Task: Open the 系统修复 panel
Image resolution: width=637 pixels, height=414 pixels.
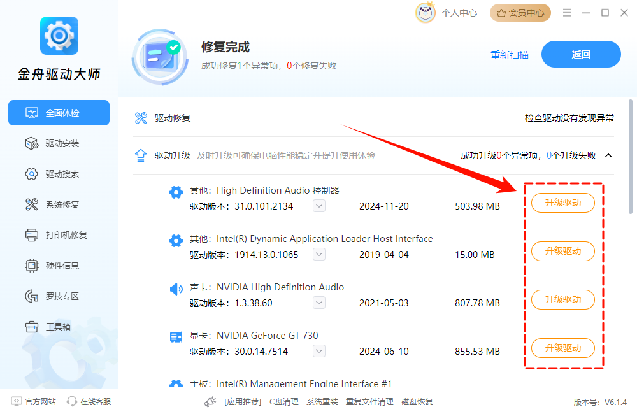Action: coord(59,204)
